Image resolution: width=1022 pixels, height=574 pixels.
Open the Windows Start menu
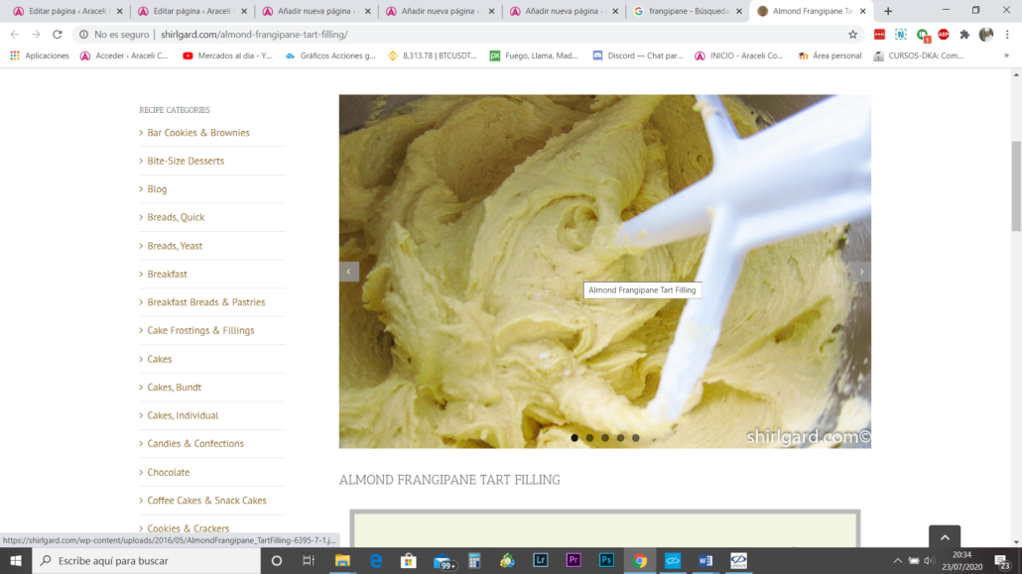pyautogui.click(x=16, y=560)
